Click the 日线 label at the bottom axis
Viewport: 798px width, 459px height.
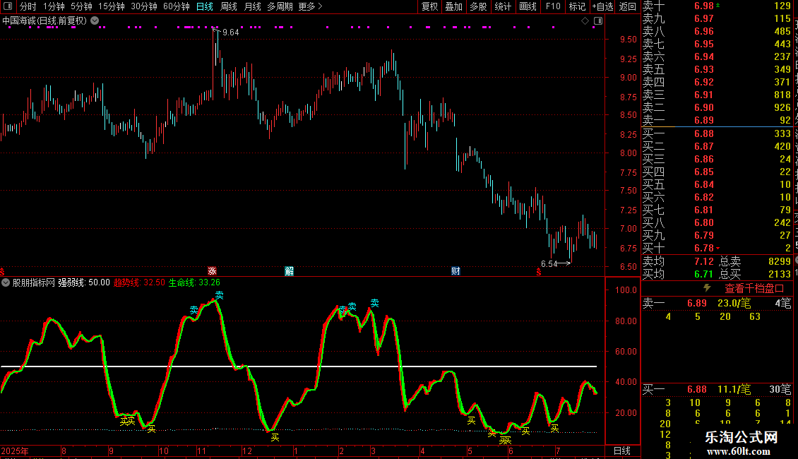pos(622,451)
